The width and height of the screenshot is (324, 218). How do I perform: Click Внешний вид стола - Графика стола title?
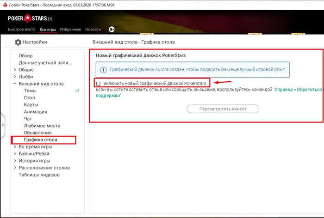coord(133,42)
